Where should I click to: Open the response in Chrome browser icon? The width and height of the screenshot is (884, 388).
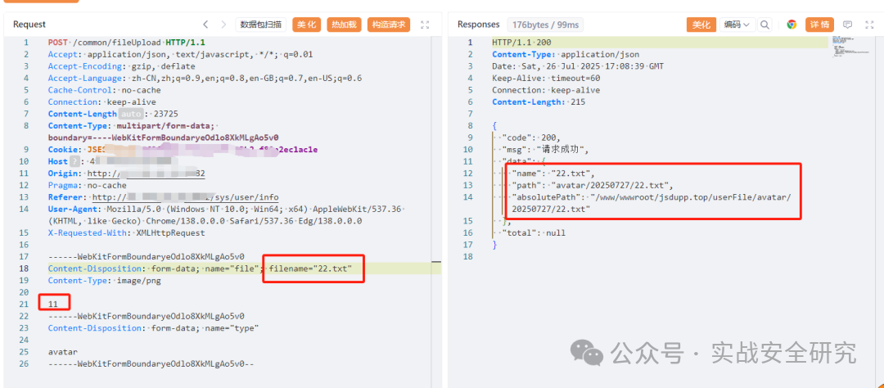792,25
